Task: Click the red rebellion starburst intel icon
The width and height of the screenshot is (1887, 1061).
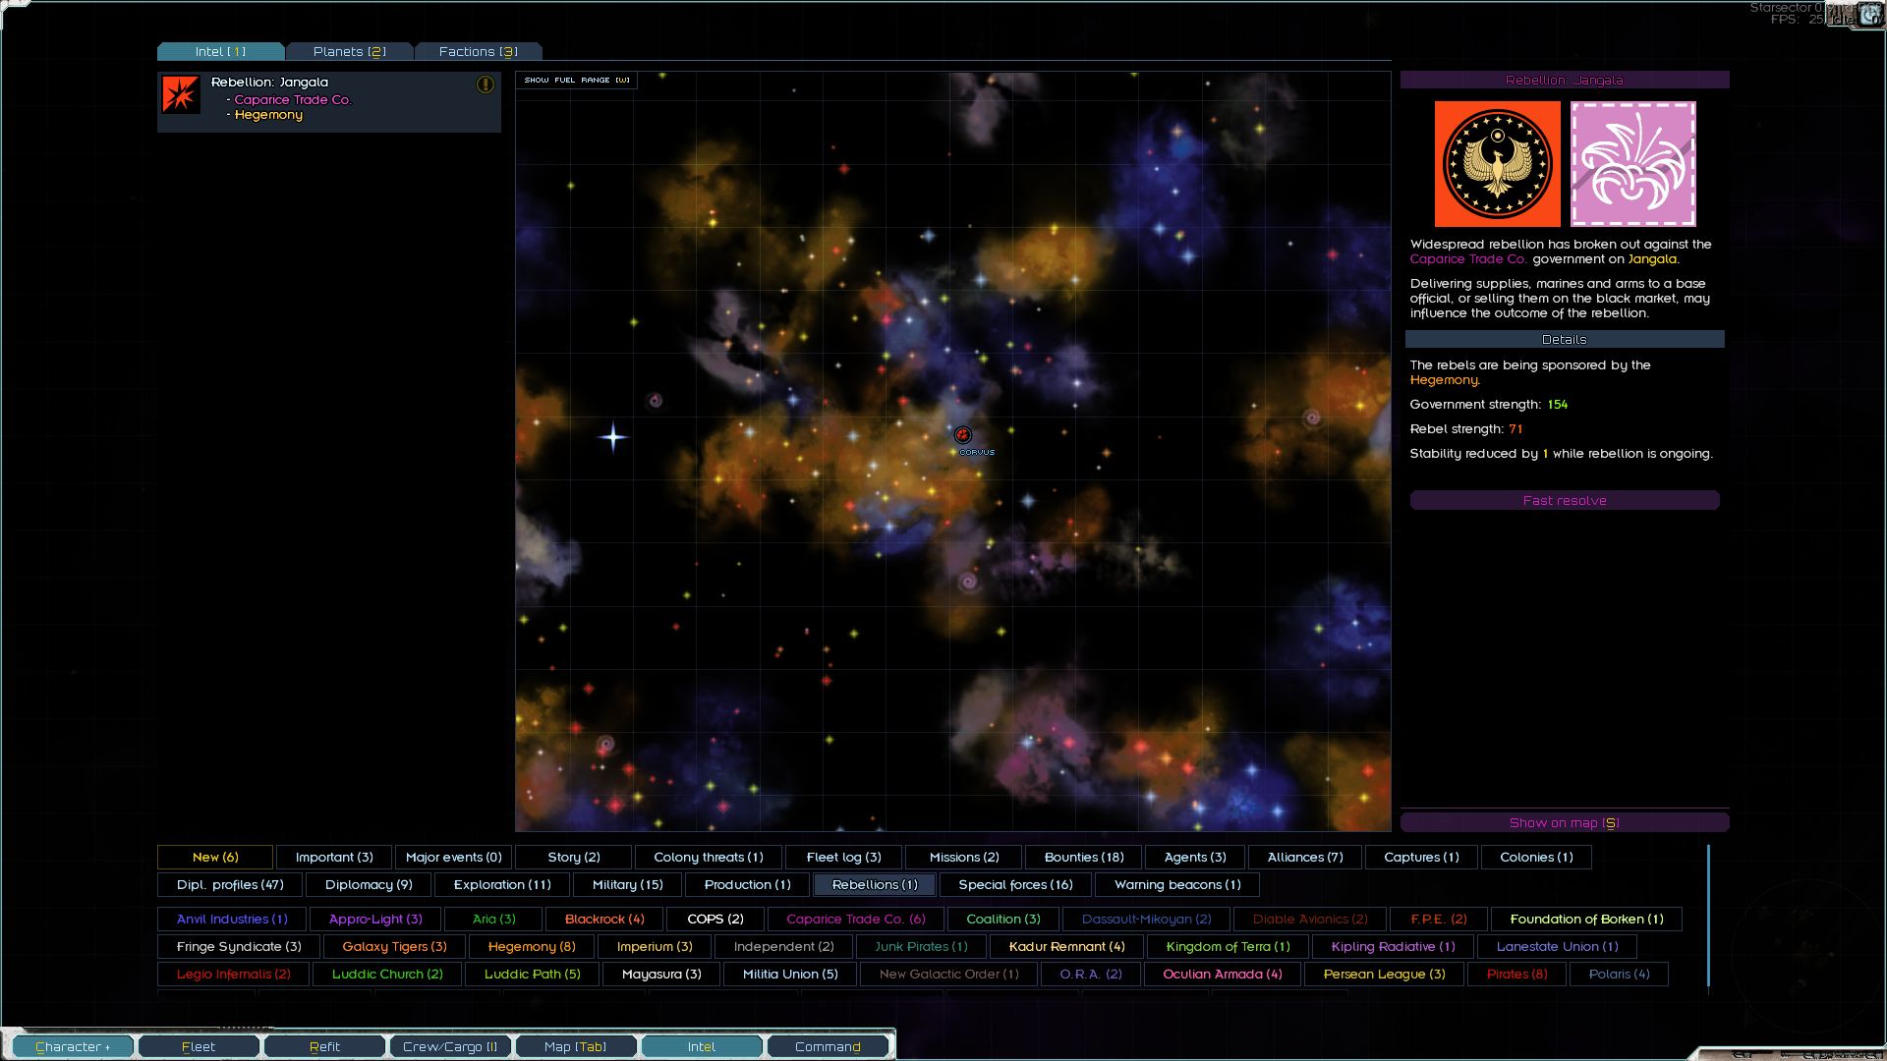Action: point(181,94)
